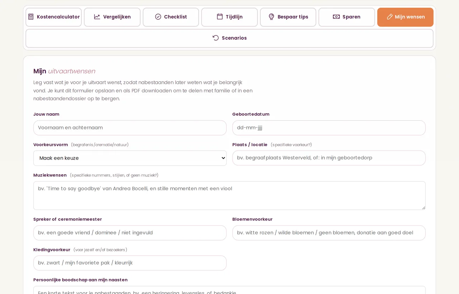Click the 'Muziekwensen' field label
The image size is (459, 294).
tap(50, 175)
